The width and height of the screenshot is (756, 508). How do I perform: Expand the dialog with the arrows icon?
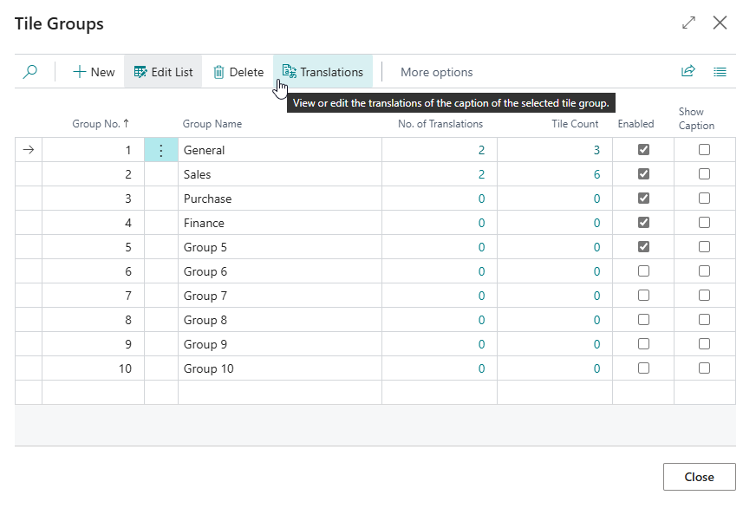(x=688, y=23)
